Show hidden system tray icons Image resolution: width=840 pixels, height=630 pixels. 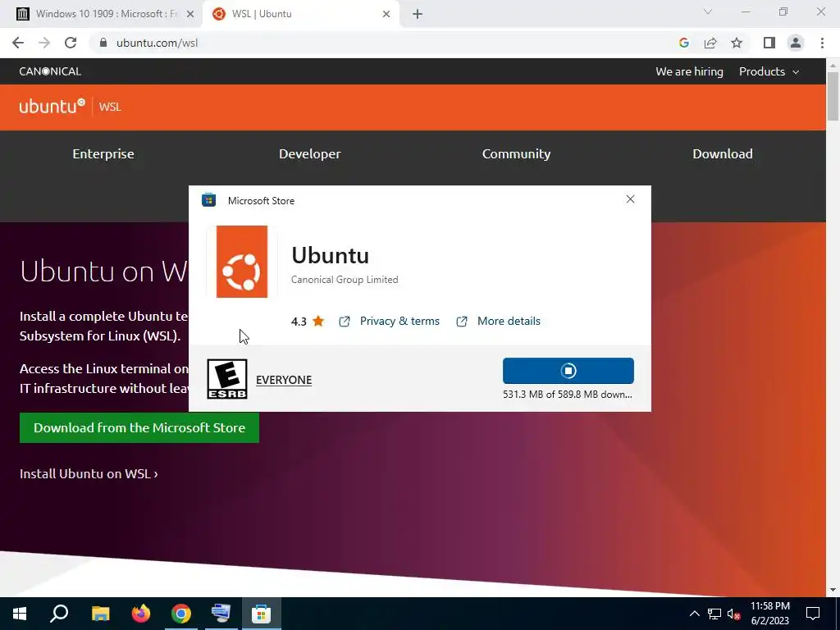(694, 614)
